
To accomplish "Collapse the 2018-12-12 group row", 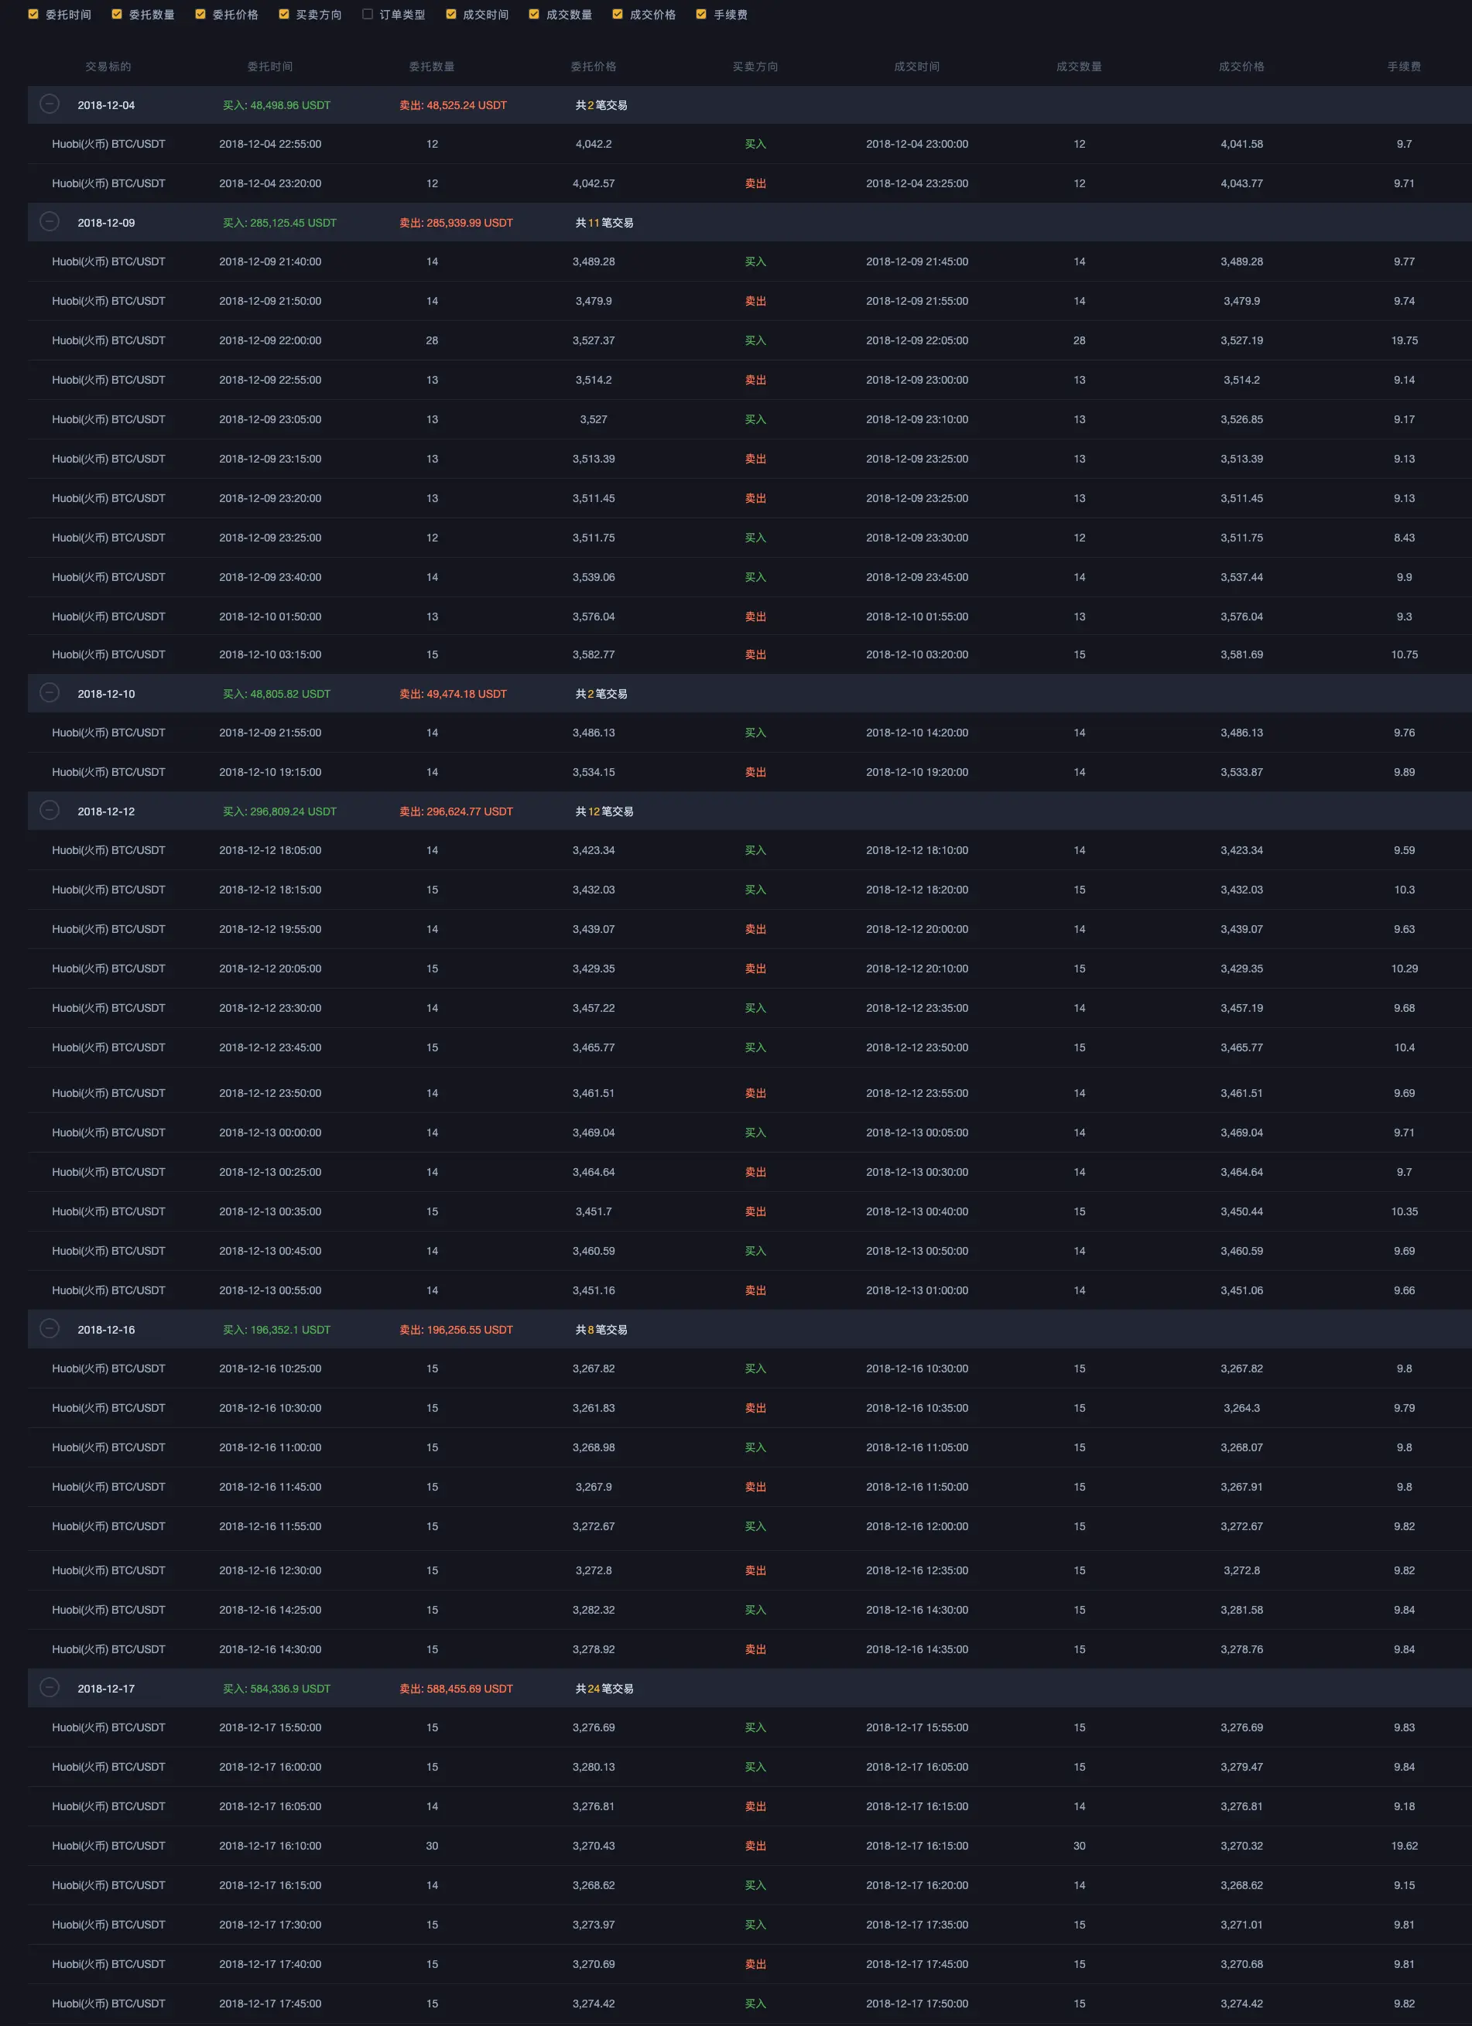I will 50,811.
